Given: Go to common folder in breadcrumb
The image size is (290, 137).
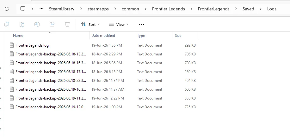Looking at the screenshot, I should (130, 9).
